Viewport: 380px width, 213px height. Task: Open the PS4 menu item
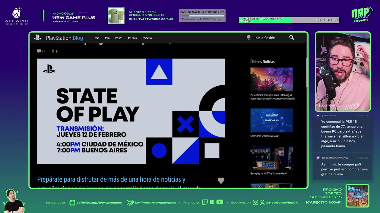point(107,38)
